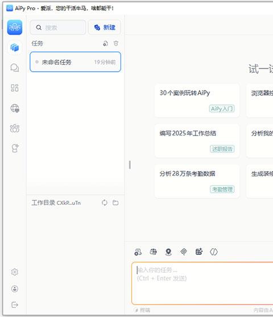The height and width of the screenshot is (317, 273).
Task: Click the first role icon above the input
Action: 138,252
